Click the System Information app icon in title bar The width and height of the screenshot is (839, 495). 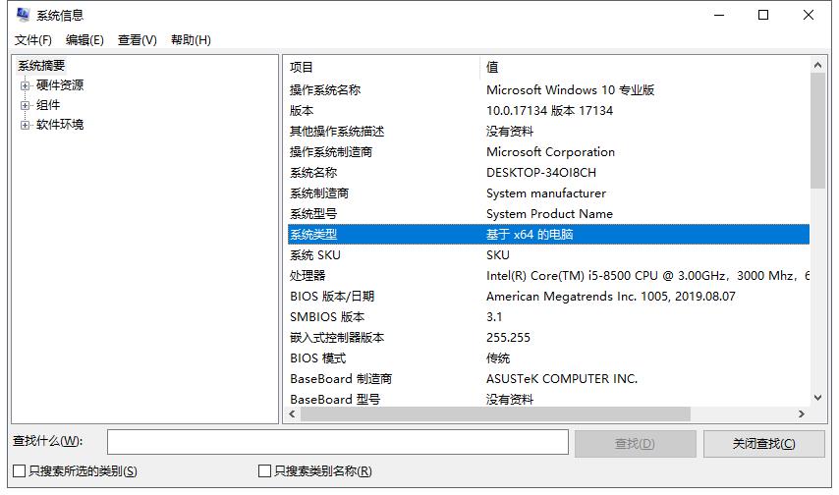23,15
